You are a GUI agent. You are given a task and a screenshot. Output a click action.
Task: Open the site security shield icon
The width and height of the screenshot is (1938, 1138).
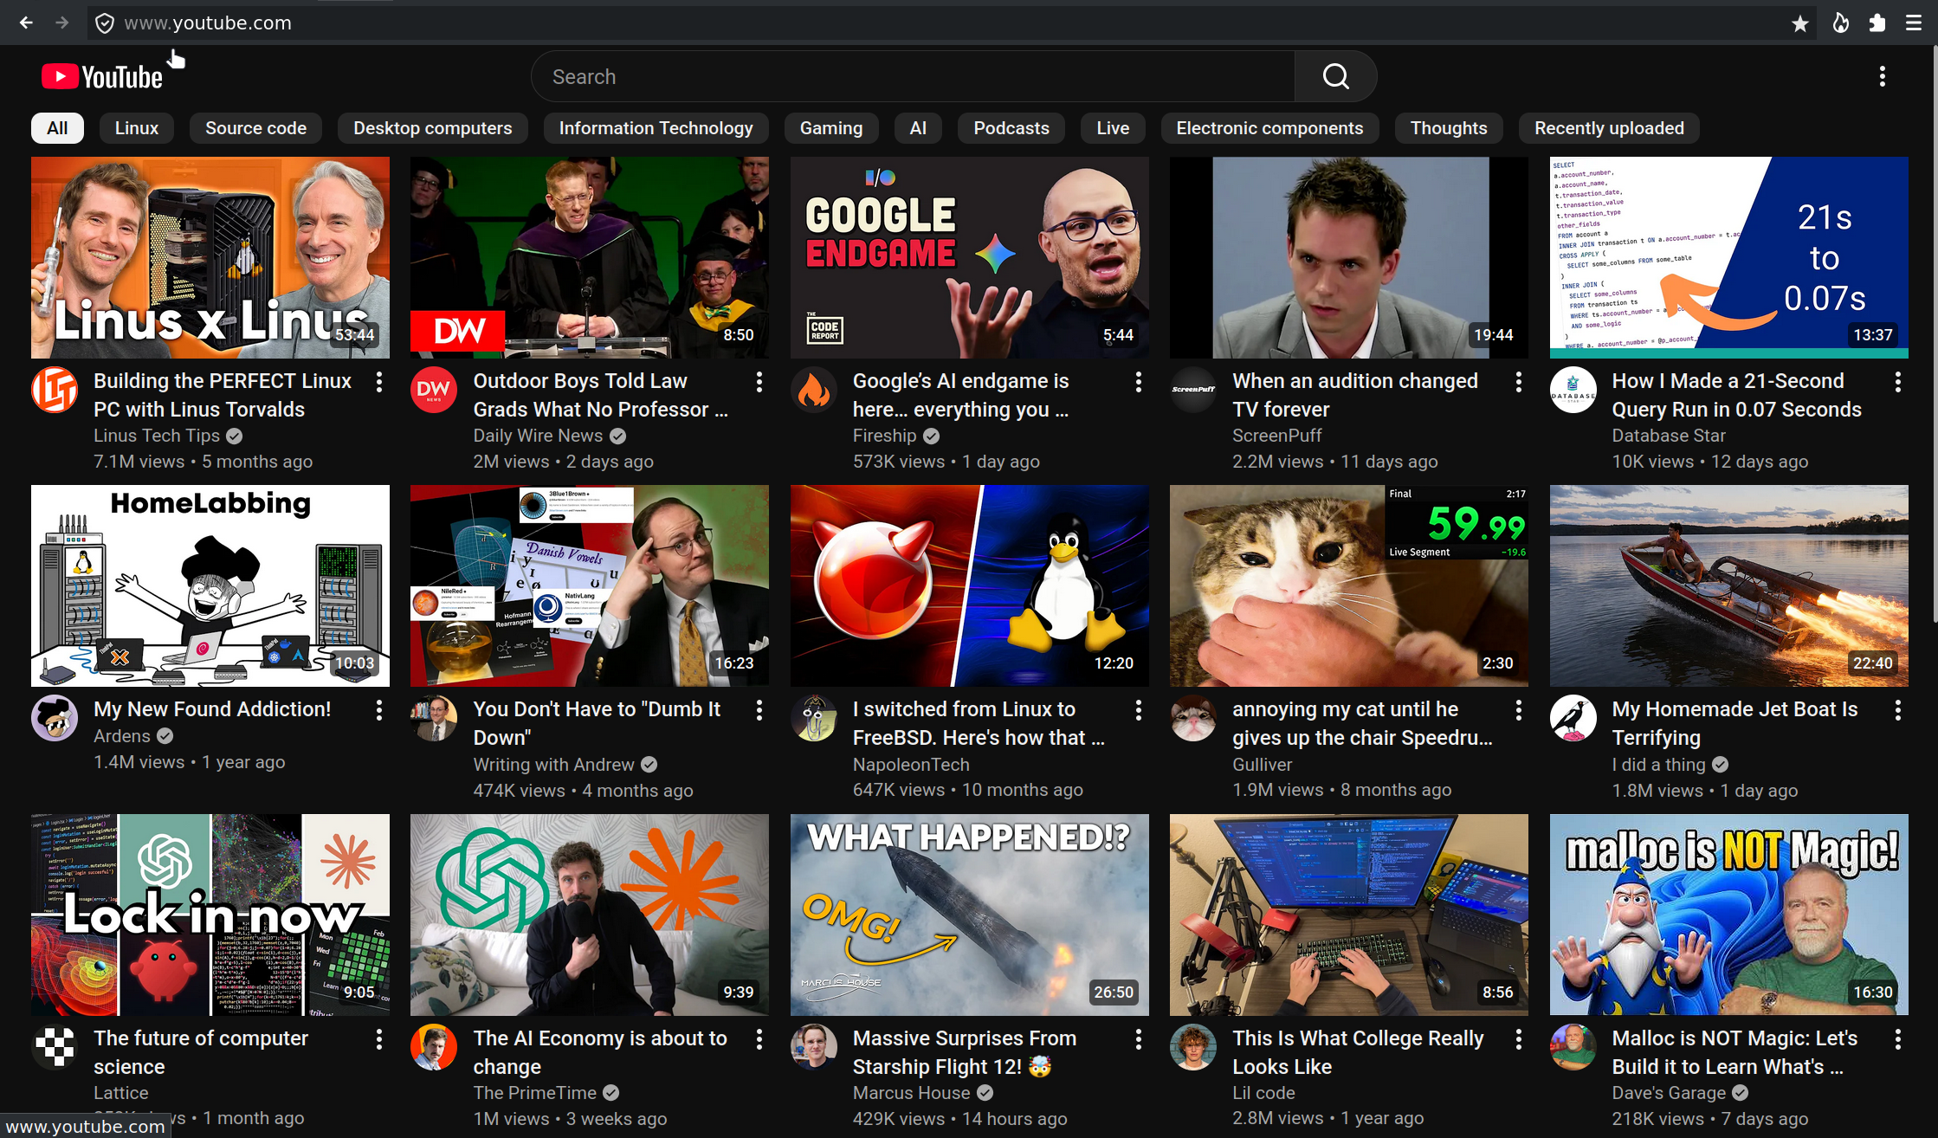click(105, 23)
